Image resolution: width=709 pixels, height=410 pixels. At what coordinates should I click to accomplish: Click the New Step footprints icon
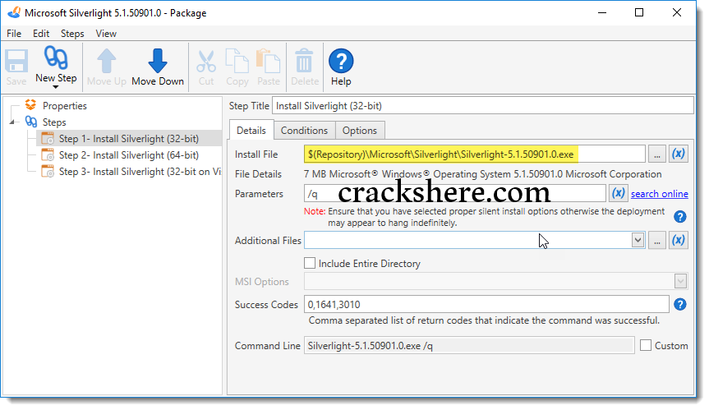pos(56,58)
